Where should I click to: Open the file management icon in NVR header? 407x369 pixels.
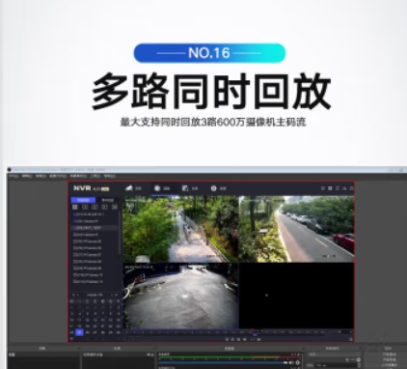click(x=185, y=188)
